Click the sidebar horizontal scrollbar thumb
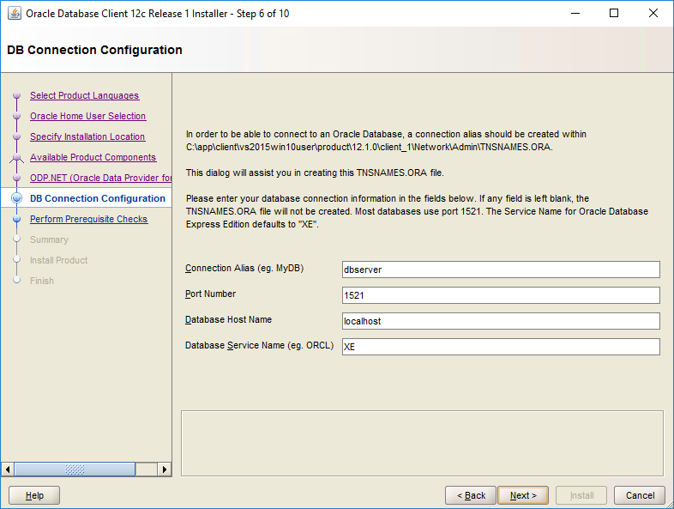This screenshot has width=674, height=509. tap(75, 470)
